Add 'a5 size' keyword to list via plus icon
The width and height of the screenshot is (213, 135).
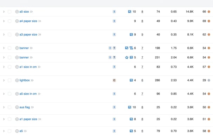(17, 12)
